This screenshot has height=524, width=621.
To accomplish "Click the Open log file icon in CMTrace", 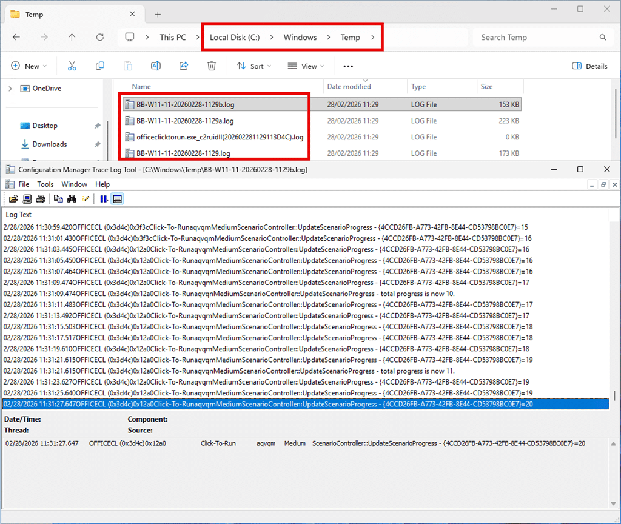I will 13,198.
